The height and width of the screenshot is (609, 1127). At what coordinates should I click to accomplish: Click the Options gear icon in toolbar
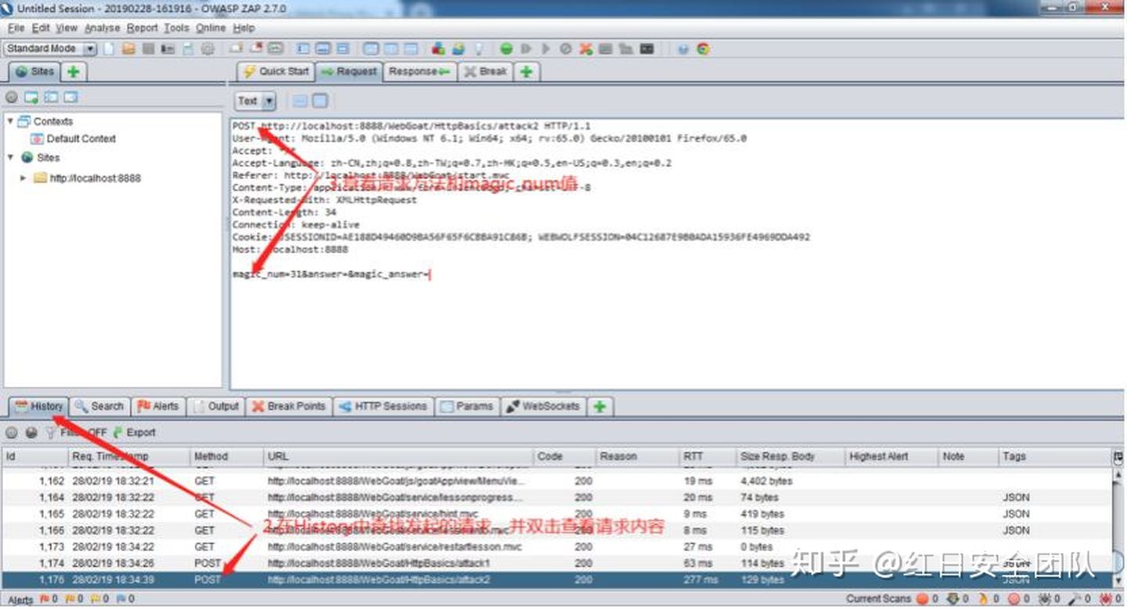207,48
